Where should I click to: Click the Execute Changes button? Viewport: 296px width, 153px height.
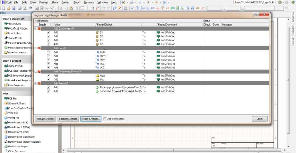coord(68,119)
